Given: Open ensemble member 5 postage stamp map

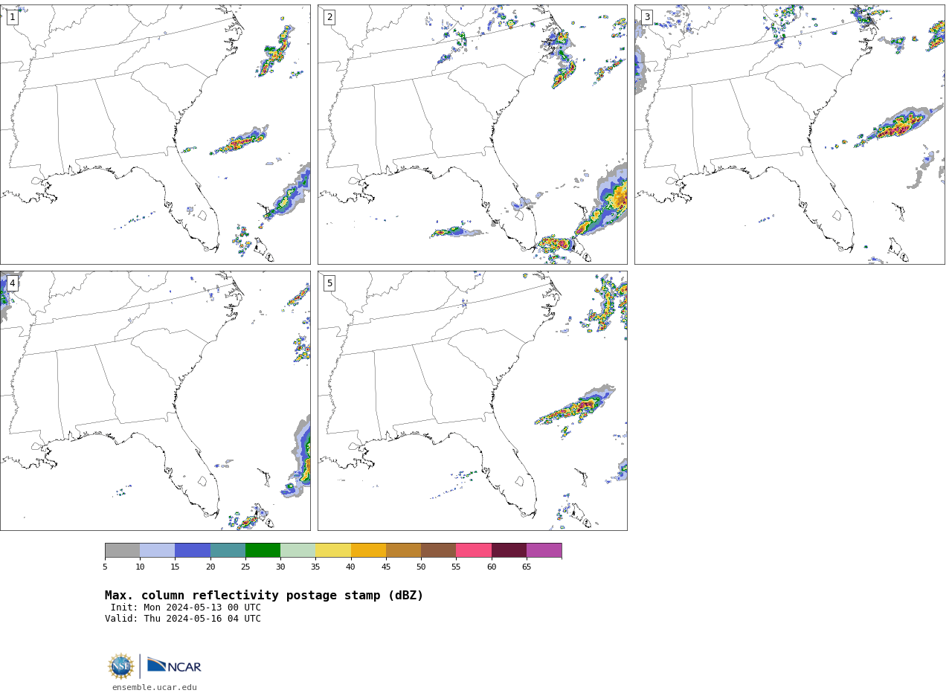Looking at the screenshot, I should coord(472,401).
